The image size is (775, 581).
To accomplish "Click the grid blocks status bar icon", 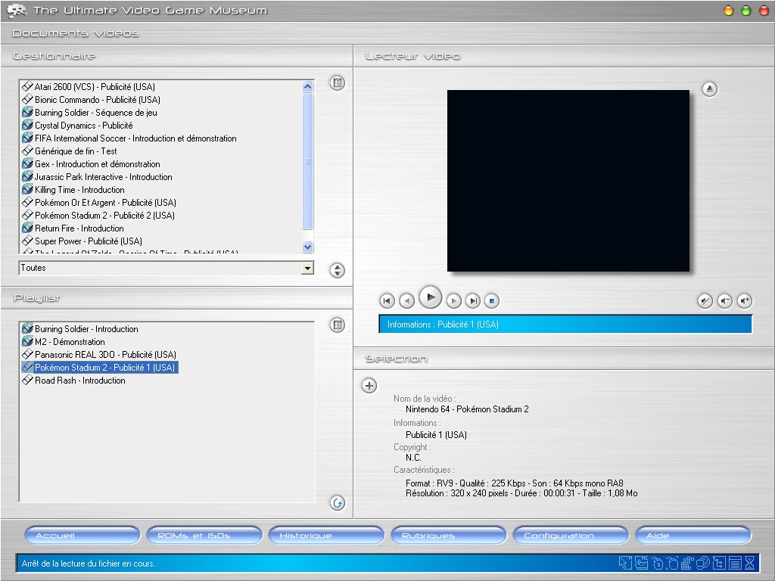I will pyautogui.click(x=687, y=563).
